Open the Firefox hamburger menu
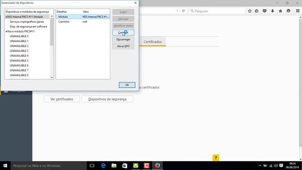The width and height of the screenshot is (302, 170). click(x=298, y=11)
